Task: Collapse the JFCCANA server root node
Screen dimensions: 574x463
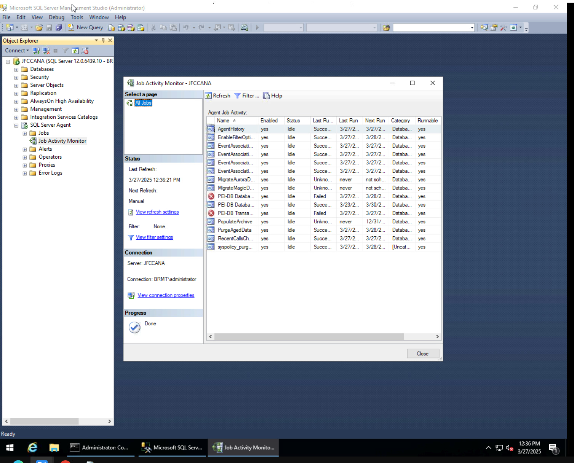Action: point(8,62)
